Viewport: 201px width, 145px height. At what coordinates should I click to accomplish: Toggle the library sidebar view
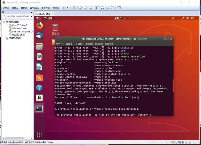(97, 8)
